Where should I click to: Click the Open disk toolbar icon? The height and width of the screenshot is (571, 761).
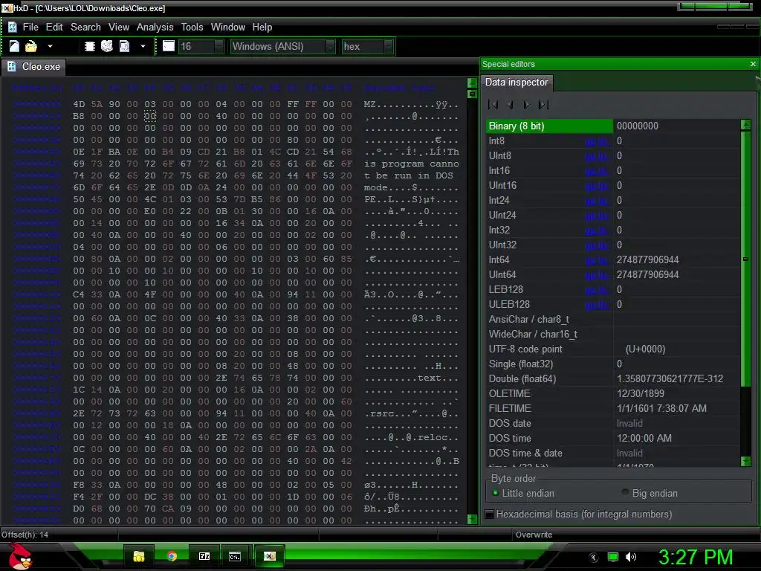(x=107, y=46)
